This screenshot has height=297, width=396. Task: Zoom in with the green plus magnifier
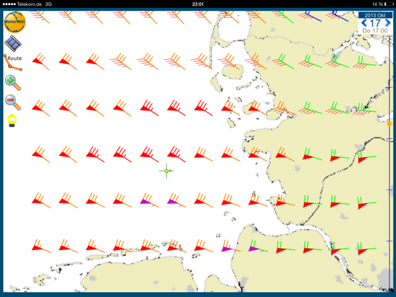[12, 82]
